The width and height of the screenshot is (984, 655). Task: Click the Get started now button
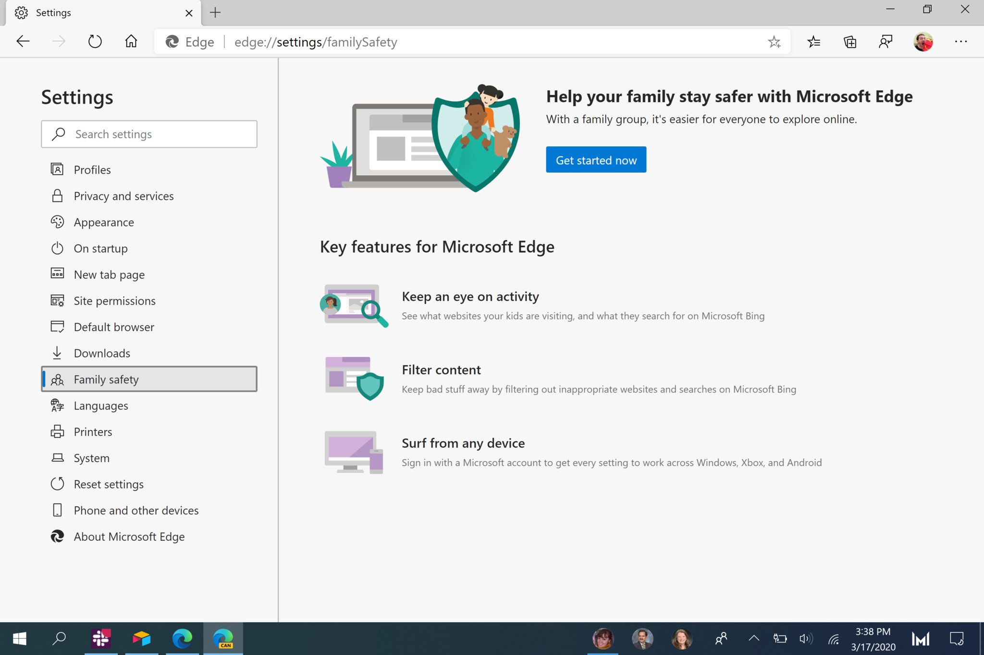click(x=596, y=159)
